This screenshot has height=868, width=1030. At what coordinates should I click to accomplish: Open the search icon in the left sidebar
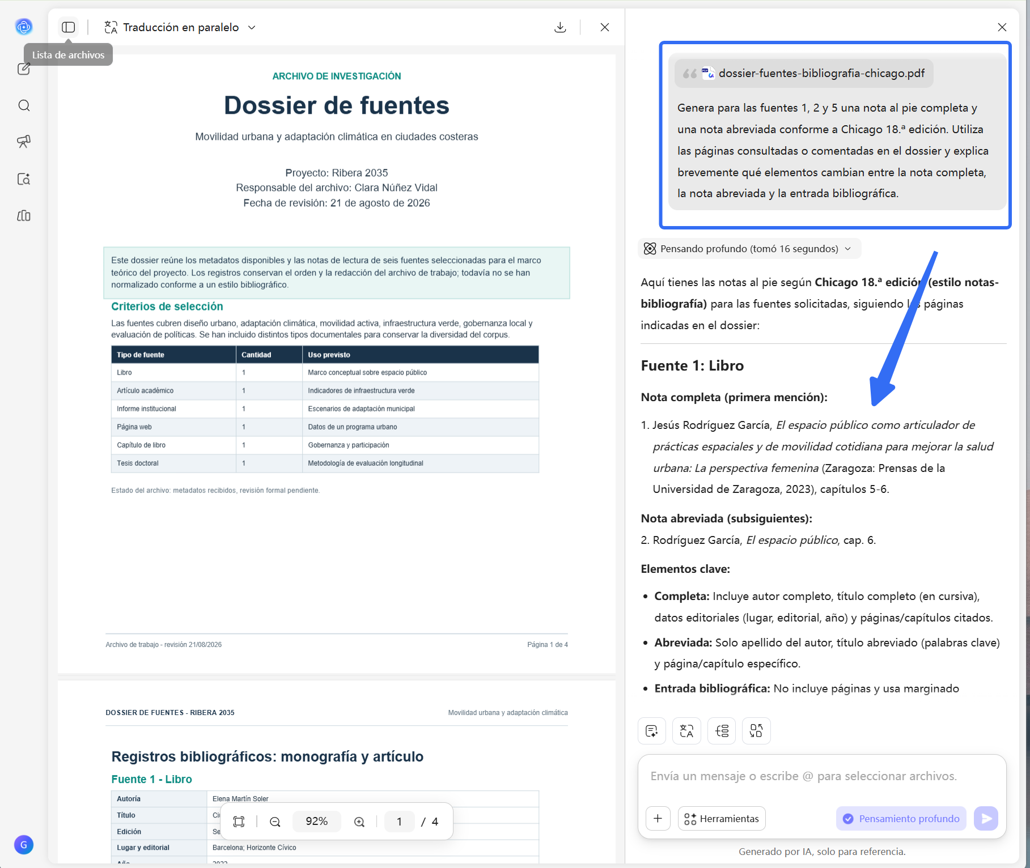24,105
